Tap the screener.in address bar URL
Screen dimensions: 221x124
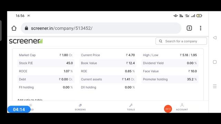(x=61, y=28)
